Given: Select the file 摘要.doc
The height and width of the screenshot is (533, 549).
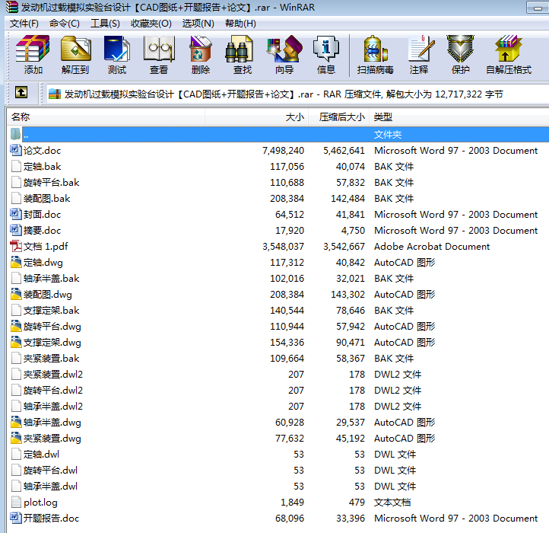Looking at the screenshot, I should [x=42, y=231].
